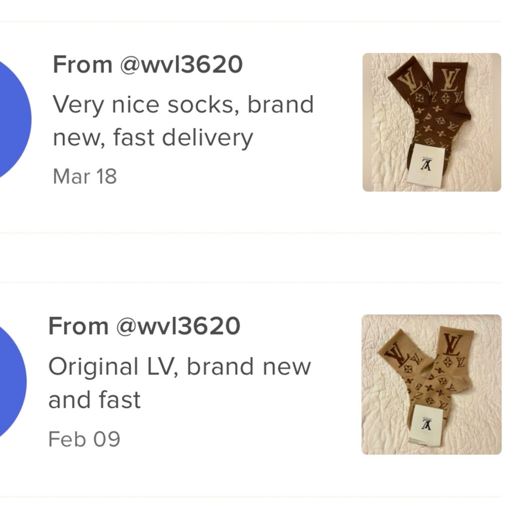Viewport: 515px width, 515px height.
Task: Click the 'From @wvl3620' heading of the second review
Action: pyautogui.click(x=144, y=325)
